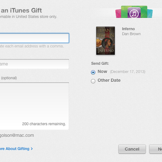Click the December 17, 2013 date text
Image resolution: width=162 pixels, height=162 pixels.
128,72
